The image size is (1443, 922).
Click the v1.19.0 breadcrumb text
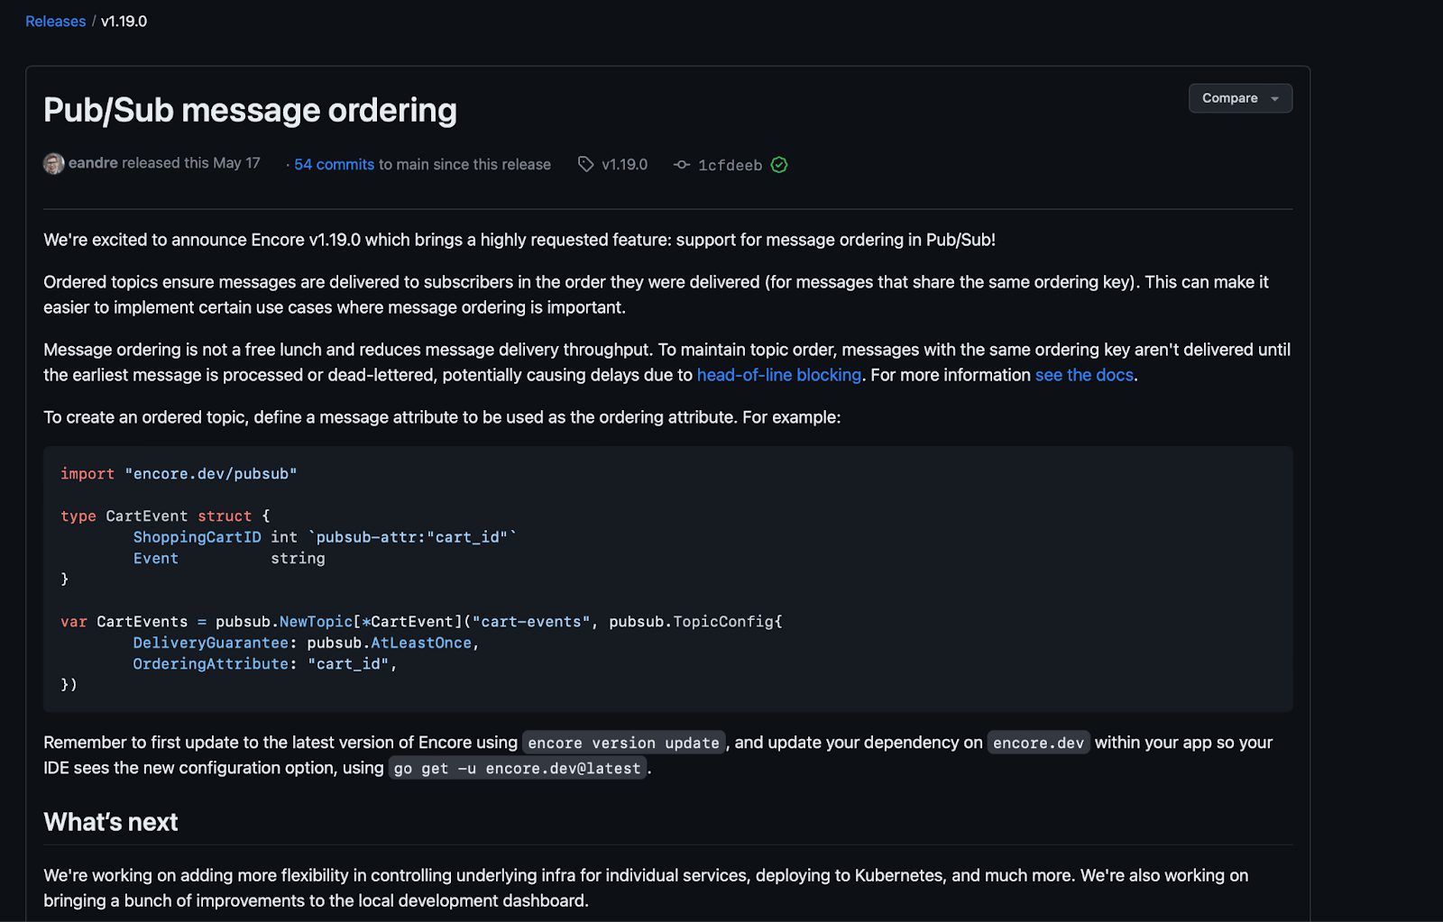tap(124, 21)
